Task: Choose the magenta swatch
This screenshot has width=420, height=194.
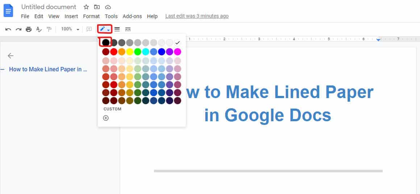Action: point(178,52)
